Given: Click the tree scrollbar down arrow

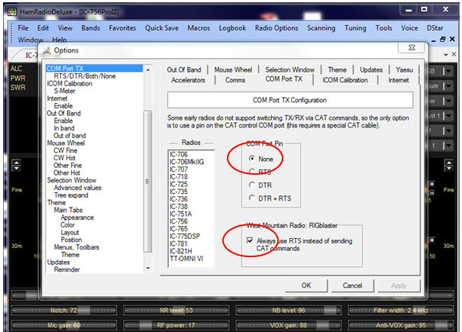Looking at the screenshot, I should (x=148, y=268).
